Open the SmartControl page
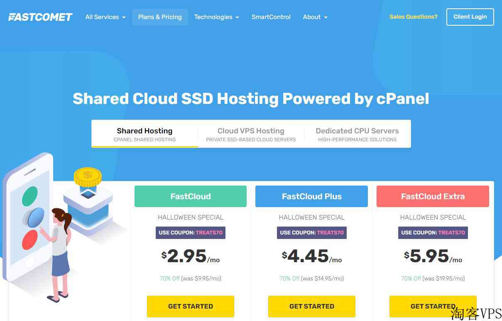 (x=271, y=17)
